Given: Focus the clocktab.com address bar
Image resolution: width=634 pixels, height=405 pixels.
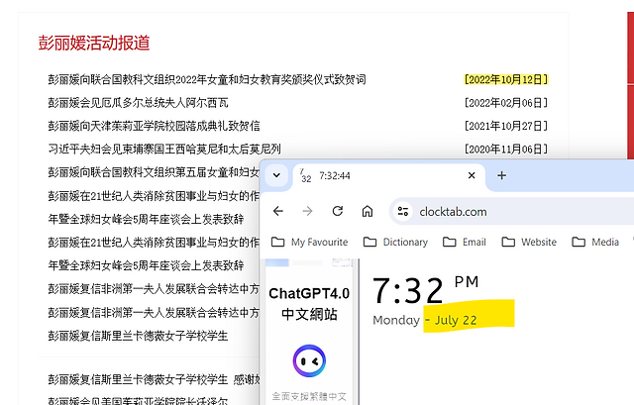Looking at the screenshot, I should [x=512, y=211].
